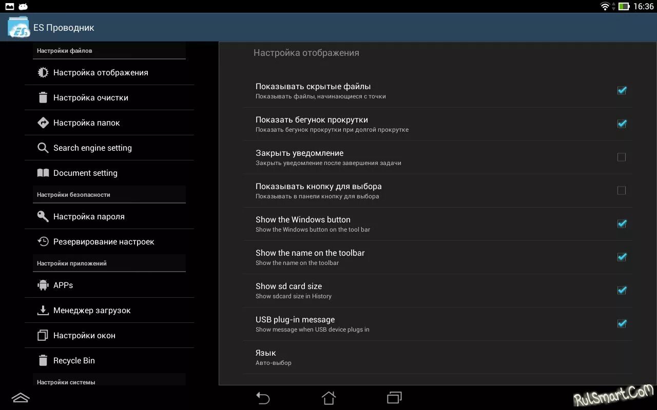Click 'Показывать в панели кнопку для выбора' description

pos(317,196)
